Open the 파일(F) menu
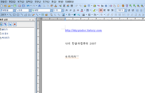This screenshot has width=145, height=93. pyautogui.click(x=4, y=2)
